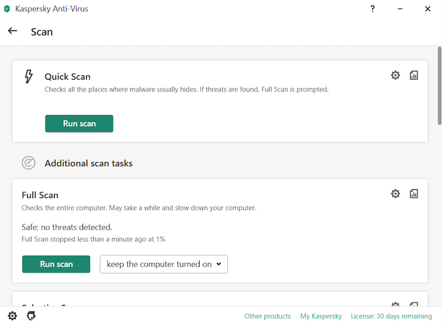
Task: Run the Full Scan
Action: click(56, 264)
